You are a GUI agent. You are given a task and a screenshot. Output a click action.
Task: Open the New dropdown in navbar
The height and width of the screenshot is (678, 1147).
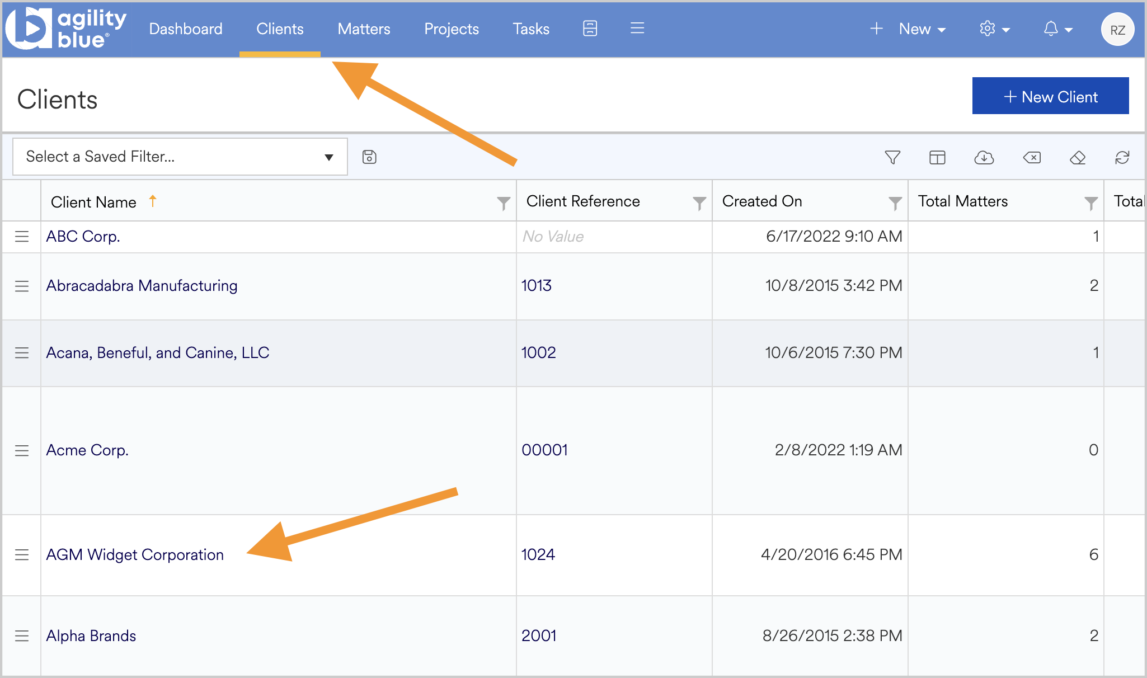point(908,29)
